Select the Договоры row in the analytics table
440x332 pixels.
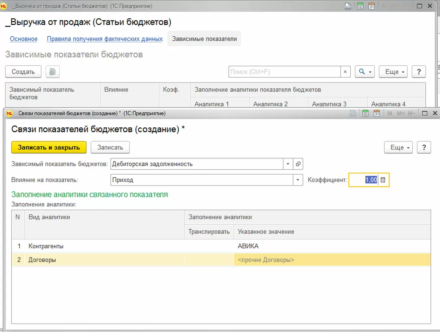click(x=221, y=260)
